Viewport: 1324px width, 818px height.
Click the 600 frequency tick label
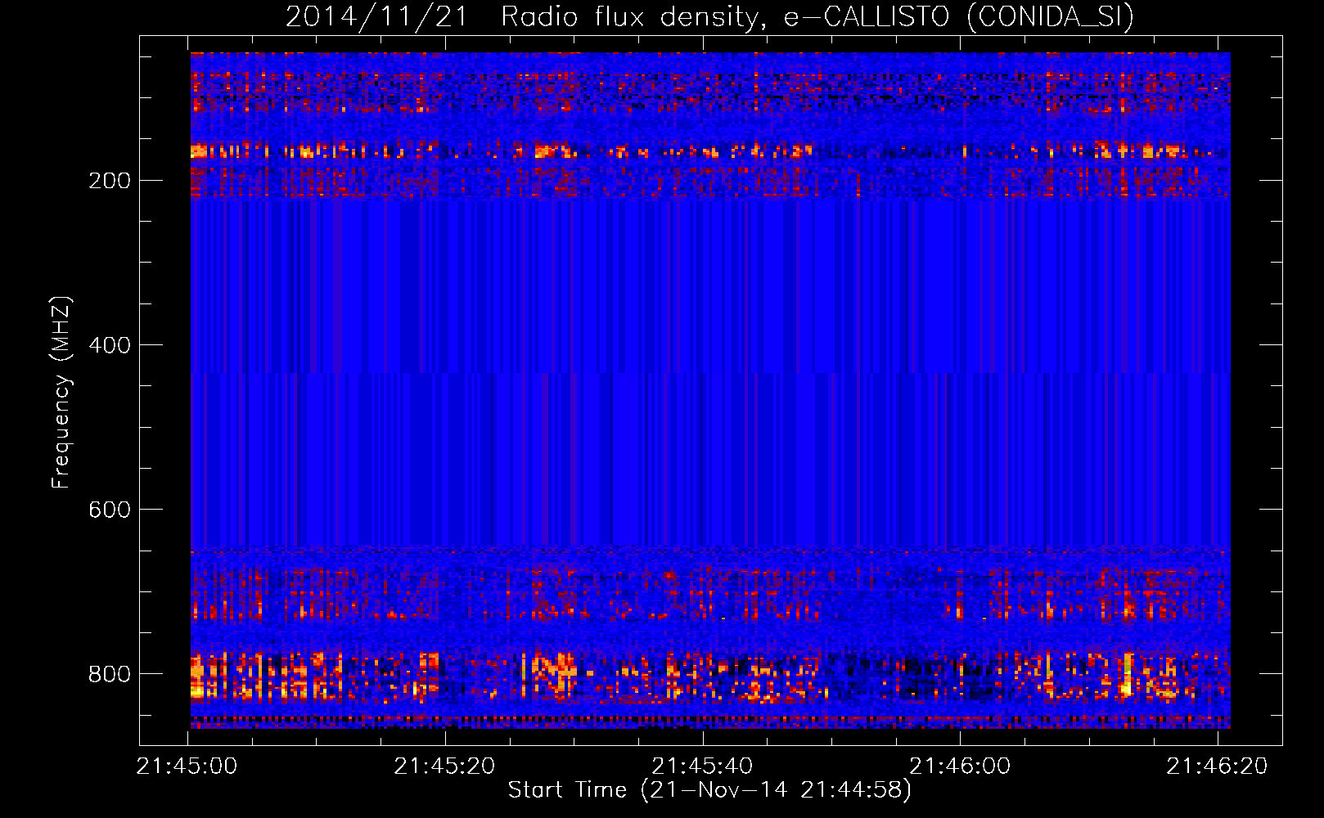pos(110,510)
